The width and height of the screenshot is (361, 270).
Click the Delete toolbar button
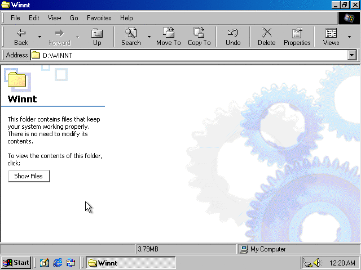267,37
